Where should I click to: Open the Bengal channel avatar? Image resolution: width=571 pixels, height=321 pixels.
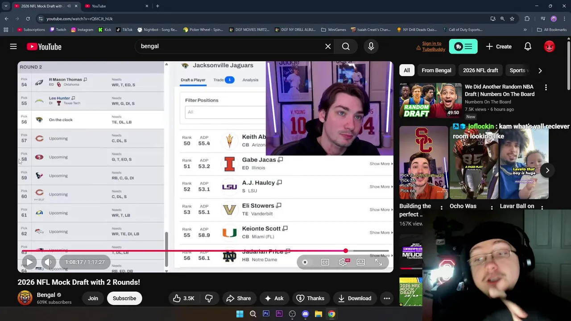pos(25,298)
